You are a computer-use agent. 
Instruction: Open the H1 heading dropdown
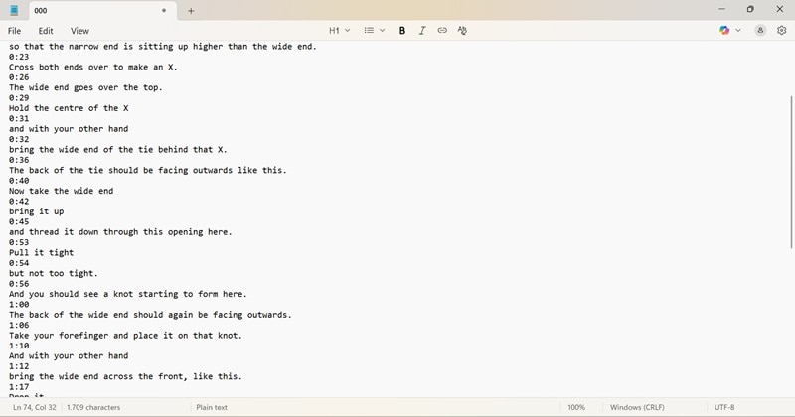pos(339,31)
